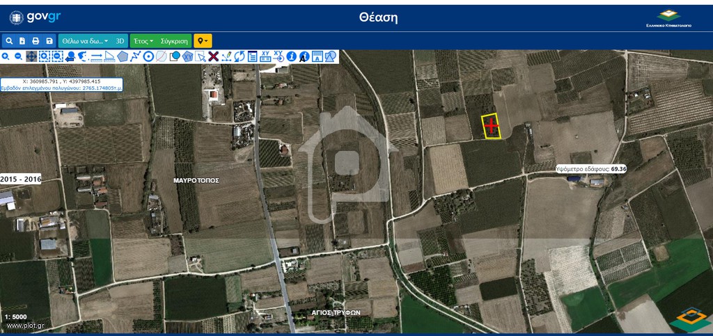This screenshot has width=713, height=336.
Task: Select the rectangle cursor selection tool
Action: 200,56
